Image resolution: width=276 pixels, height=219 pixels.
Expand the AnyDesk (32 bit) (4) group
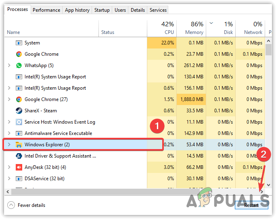(9, 167)
